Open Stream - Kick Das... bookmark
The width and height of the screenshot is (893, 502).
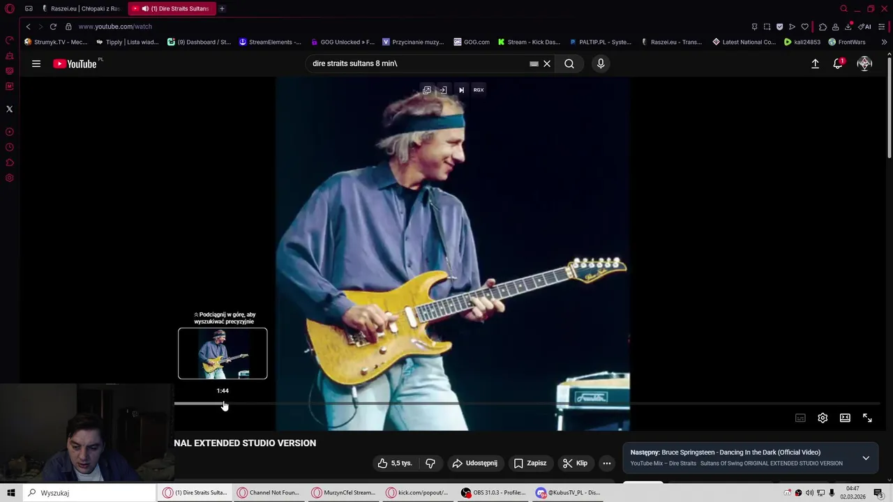[x=529, y=42]
